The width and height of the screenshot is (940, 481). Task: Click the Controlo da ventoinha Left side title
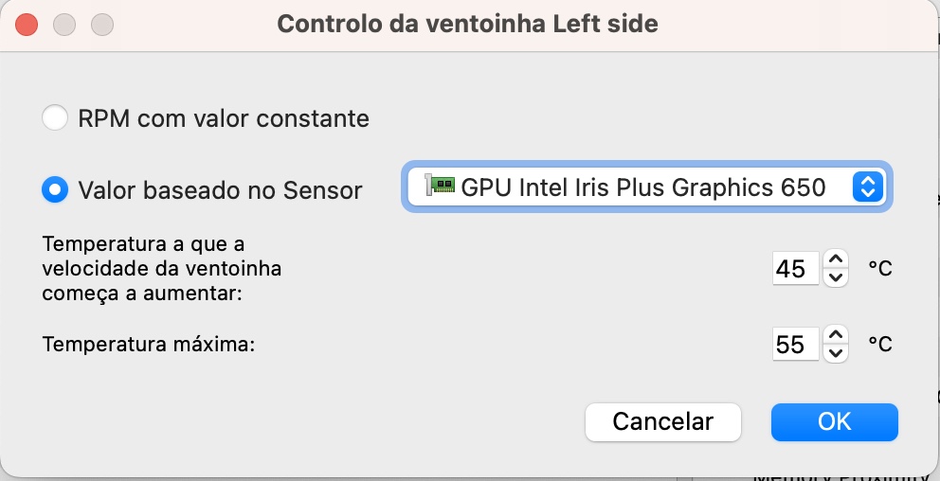467,24
